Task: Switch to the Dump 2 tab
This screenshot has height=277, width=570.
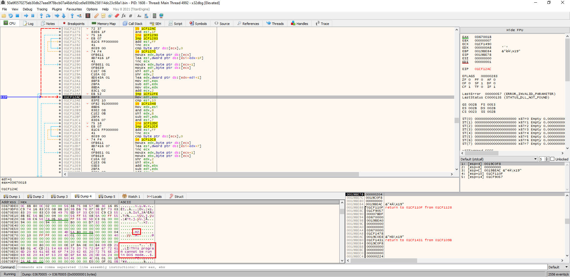Action: (36, 196)
